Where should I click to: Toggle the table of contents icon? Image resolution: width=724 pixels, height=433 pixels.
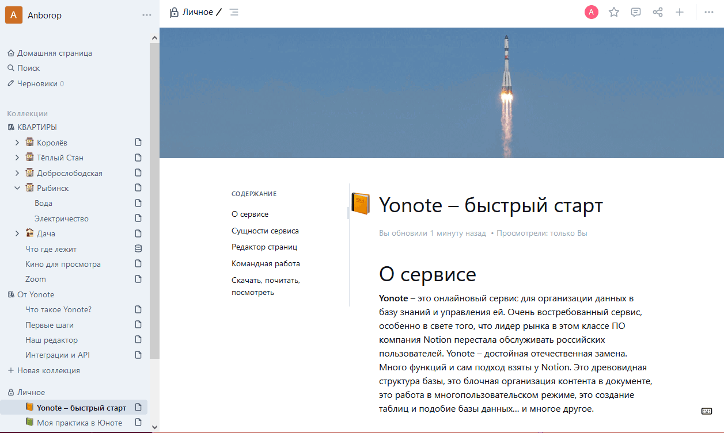[234, 12]
